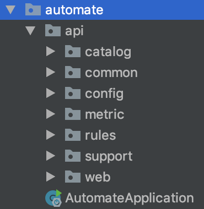Expand the metric package arrow
The width and height of the screenshot is (204, 209).
pyautogui.click(x=51, y=114)
